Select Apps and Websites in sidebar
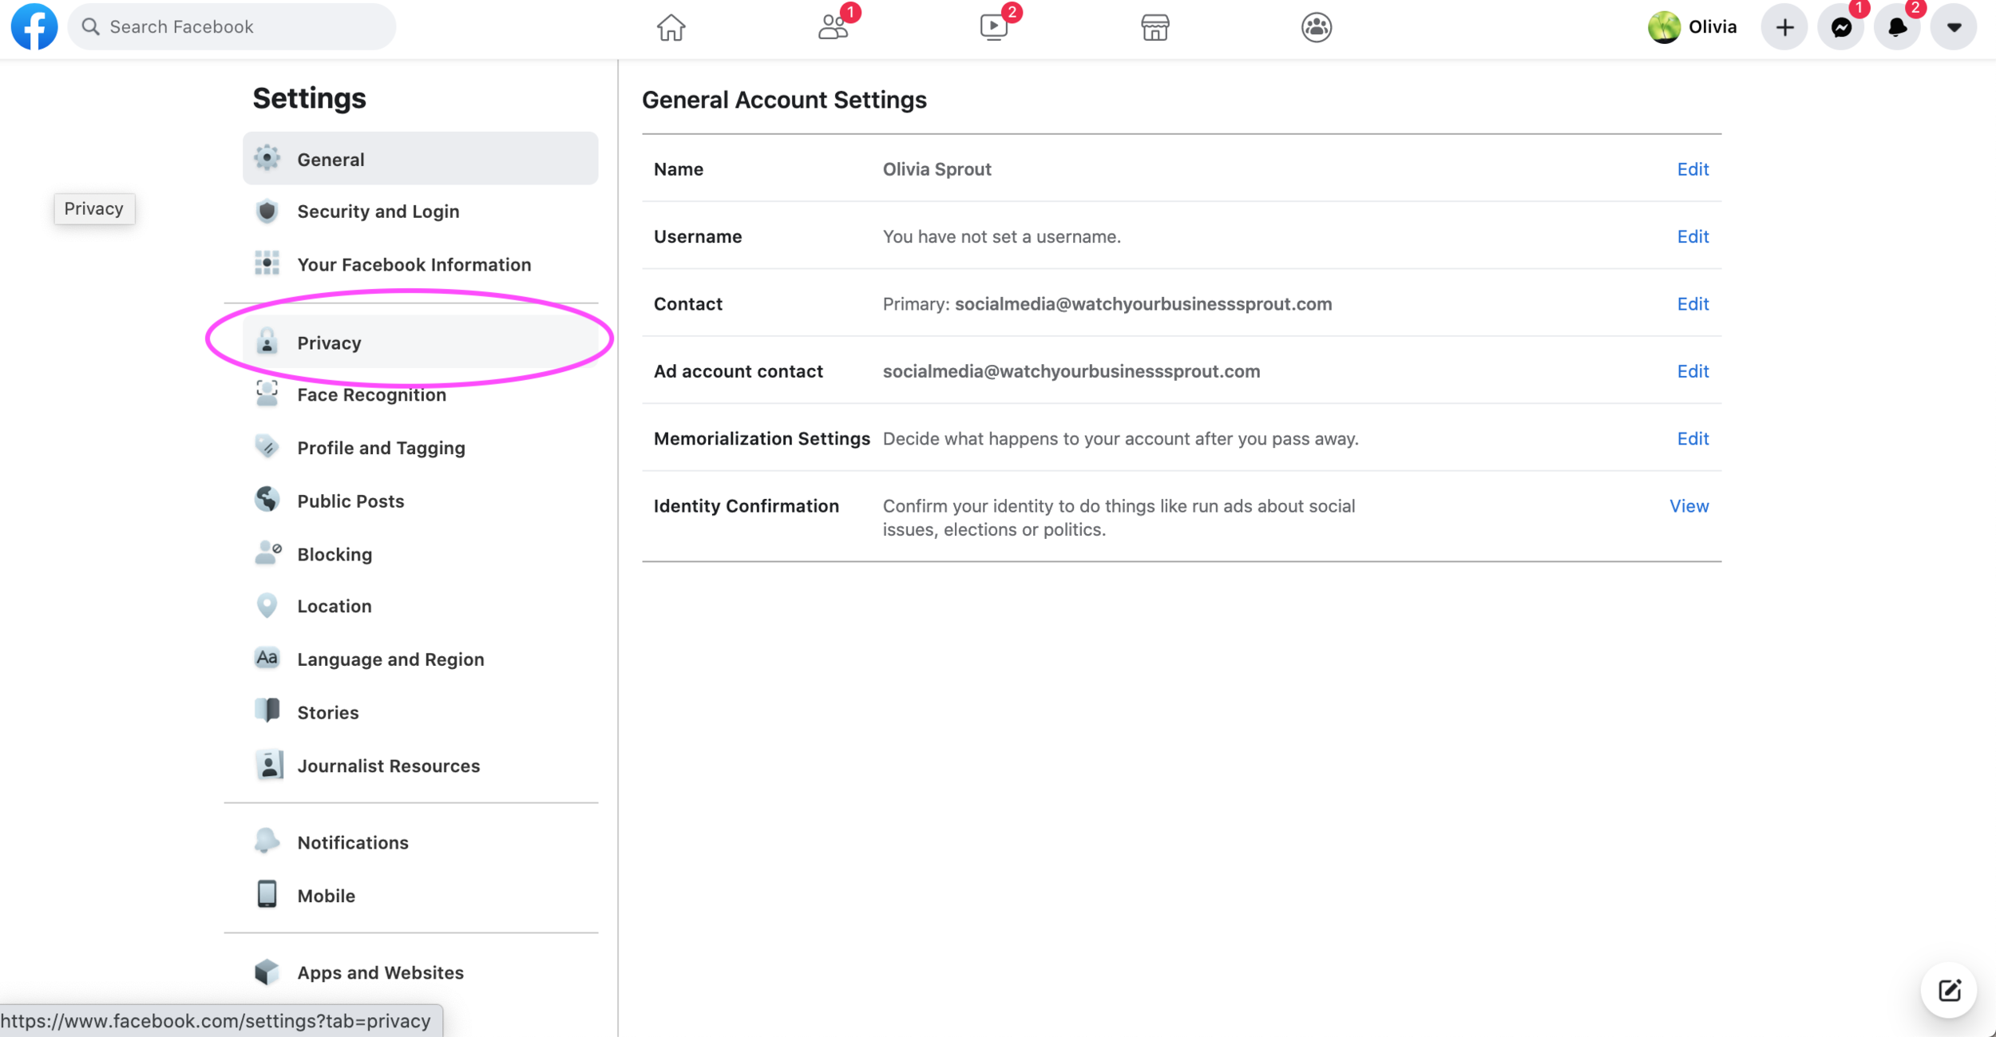 pyautogui.click(x=380, y=972)
